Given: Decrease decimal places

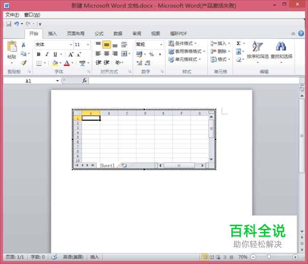Looking at the screenshot, I should click(147, 63).
